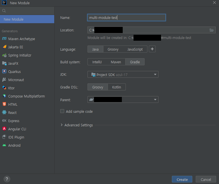Click the HTML5 generator icon

pyautogui.click(x=4, y=104)
